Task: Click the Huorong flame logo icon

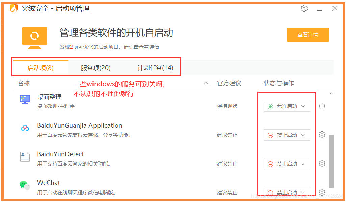Action: tap(14, 8)
